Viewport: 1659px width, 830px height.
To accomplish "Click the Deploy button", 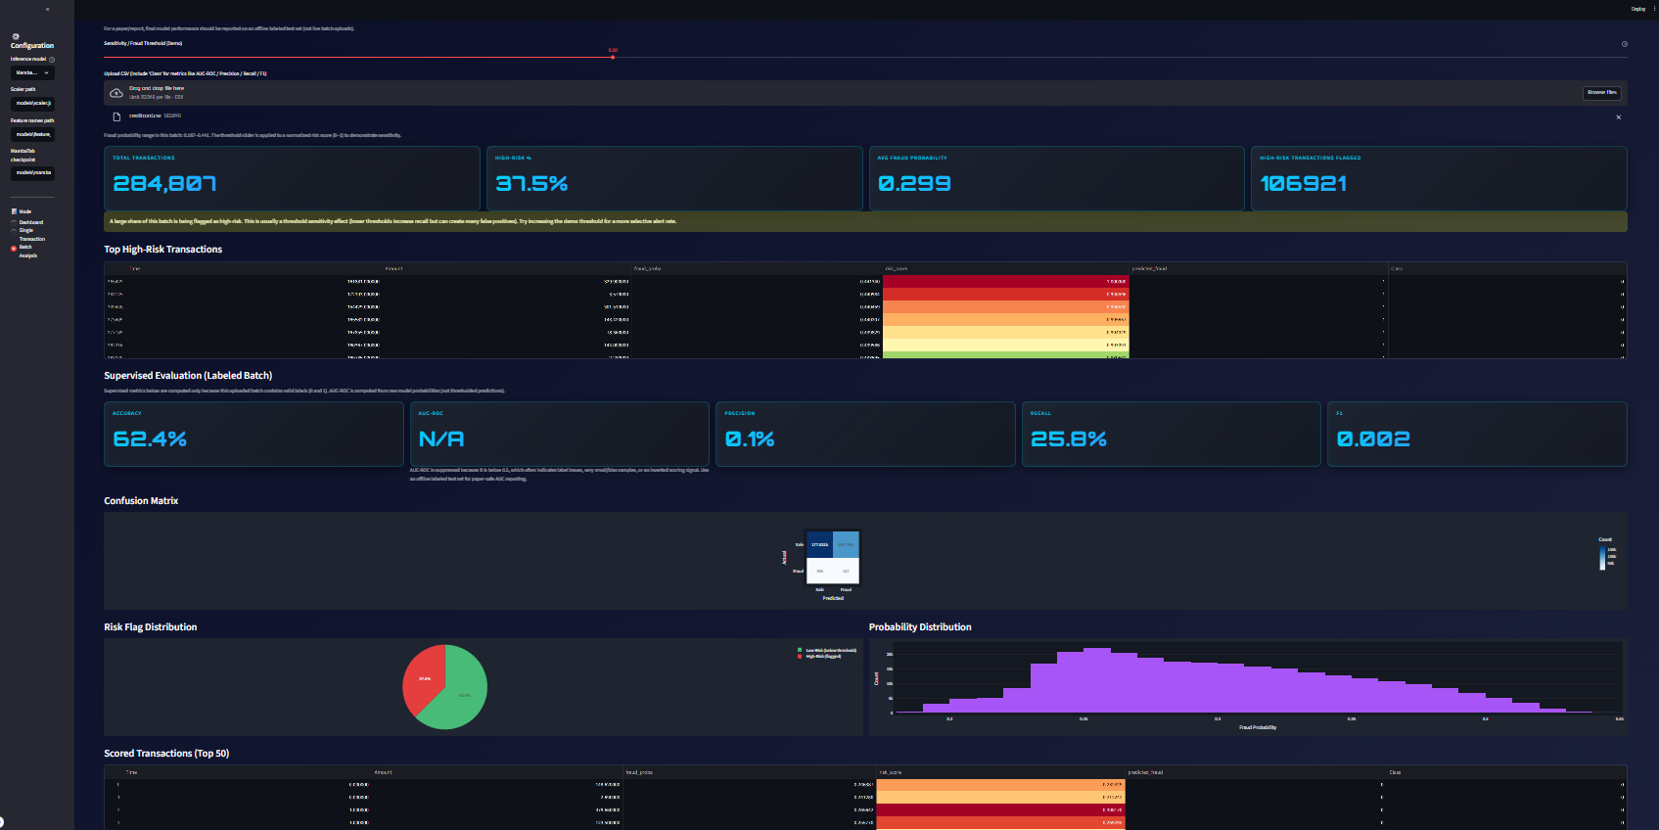I will click(1637, 9).
